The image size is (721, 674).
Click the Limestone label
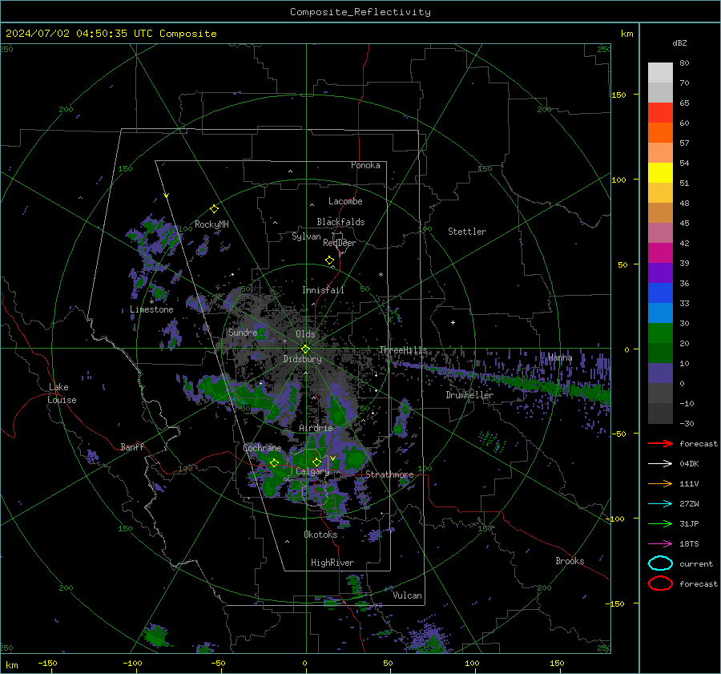pos(151,309)
